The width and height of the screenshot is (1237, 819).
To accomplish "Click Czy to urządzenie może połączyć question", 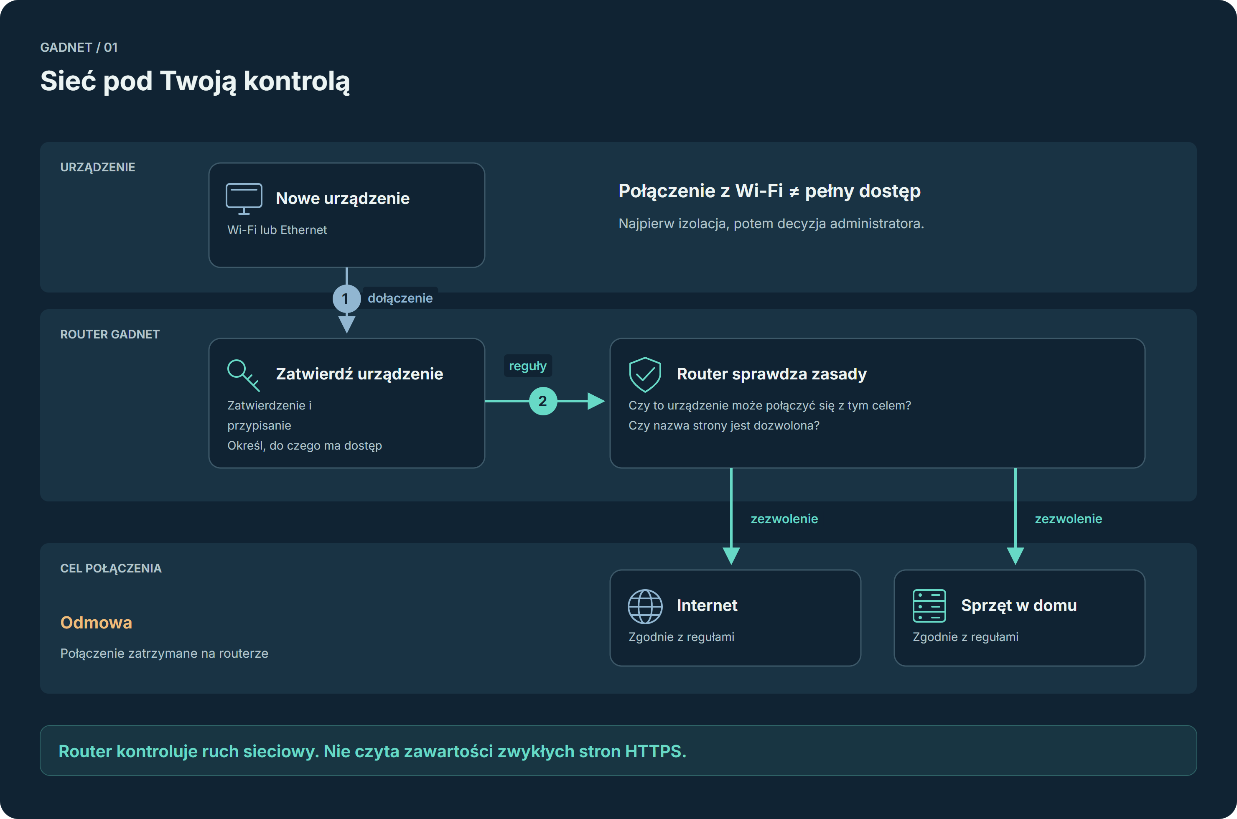I will 769,405.
